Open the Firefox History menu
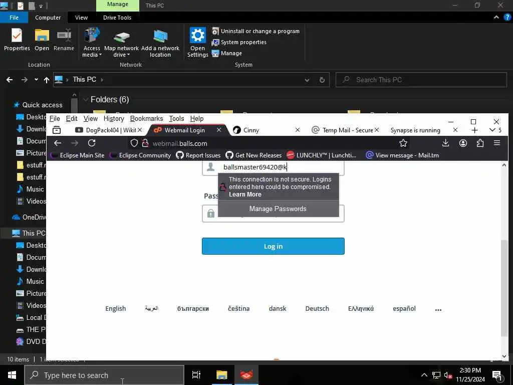Viewport: 513px width, 385px height. [114, 118]
